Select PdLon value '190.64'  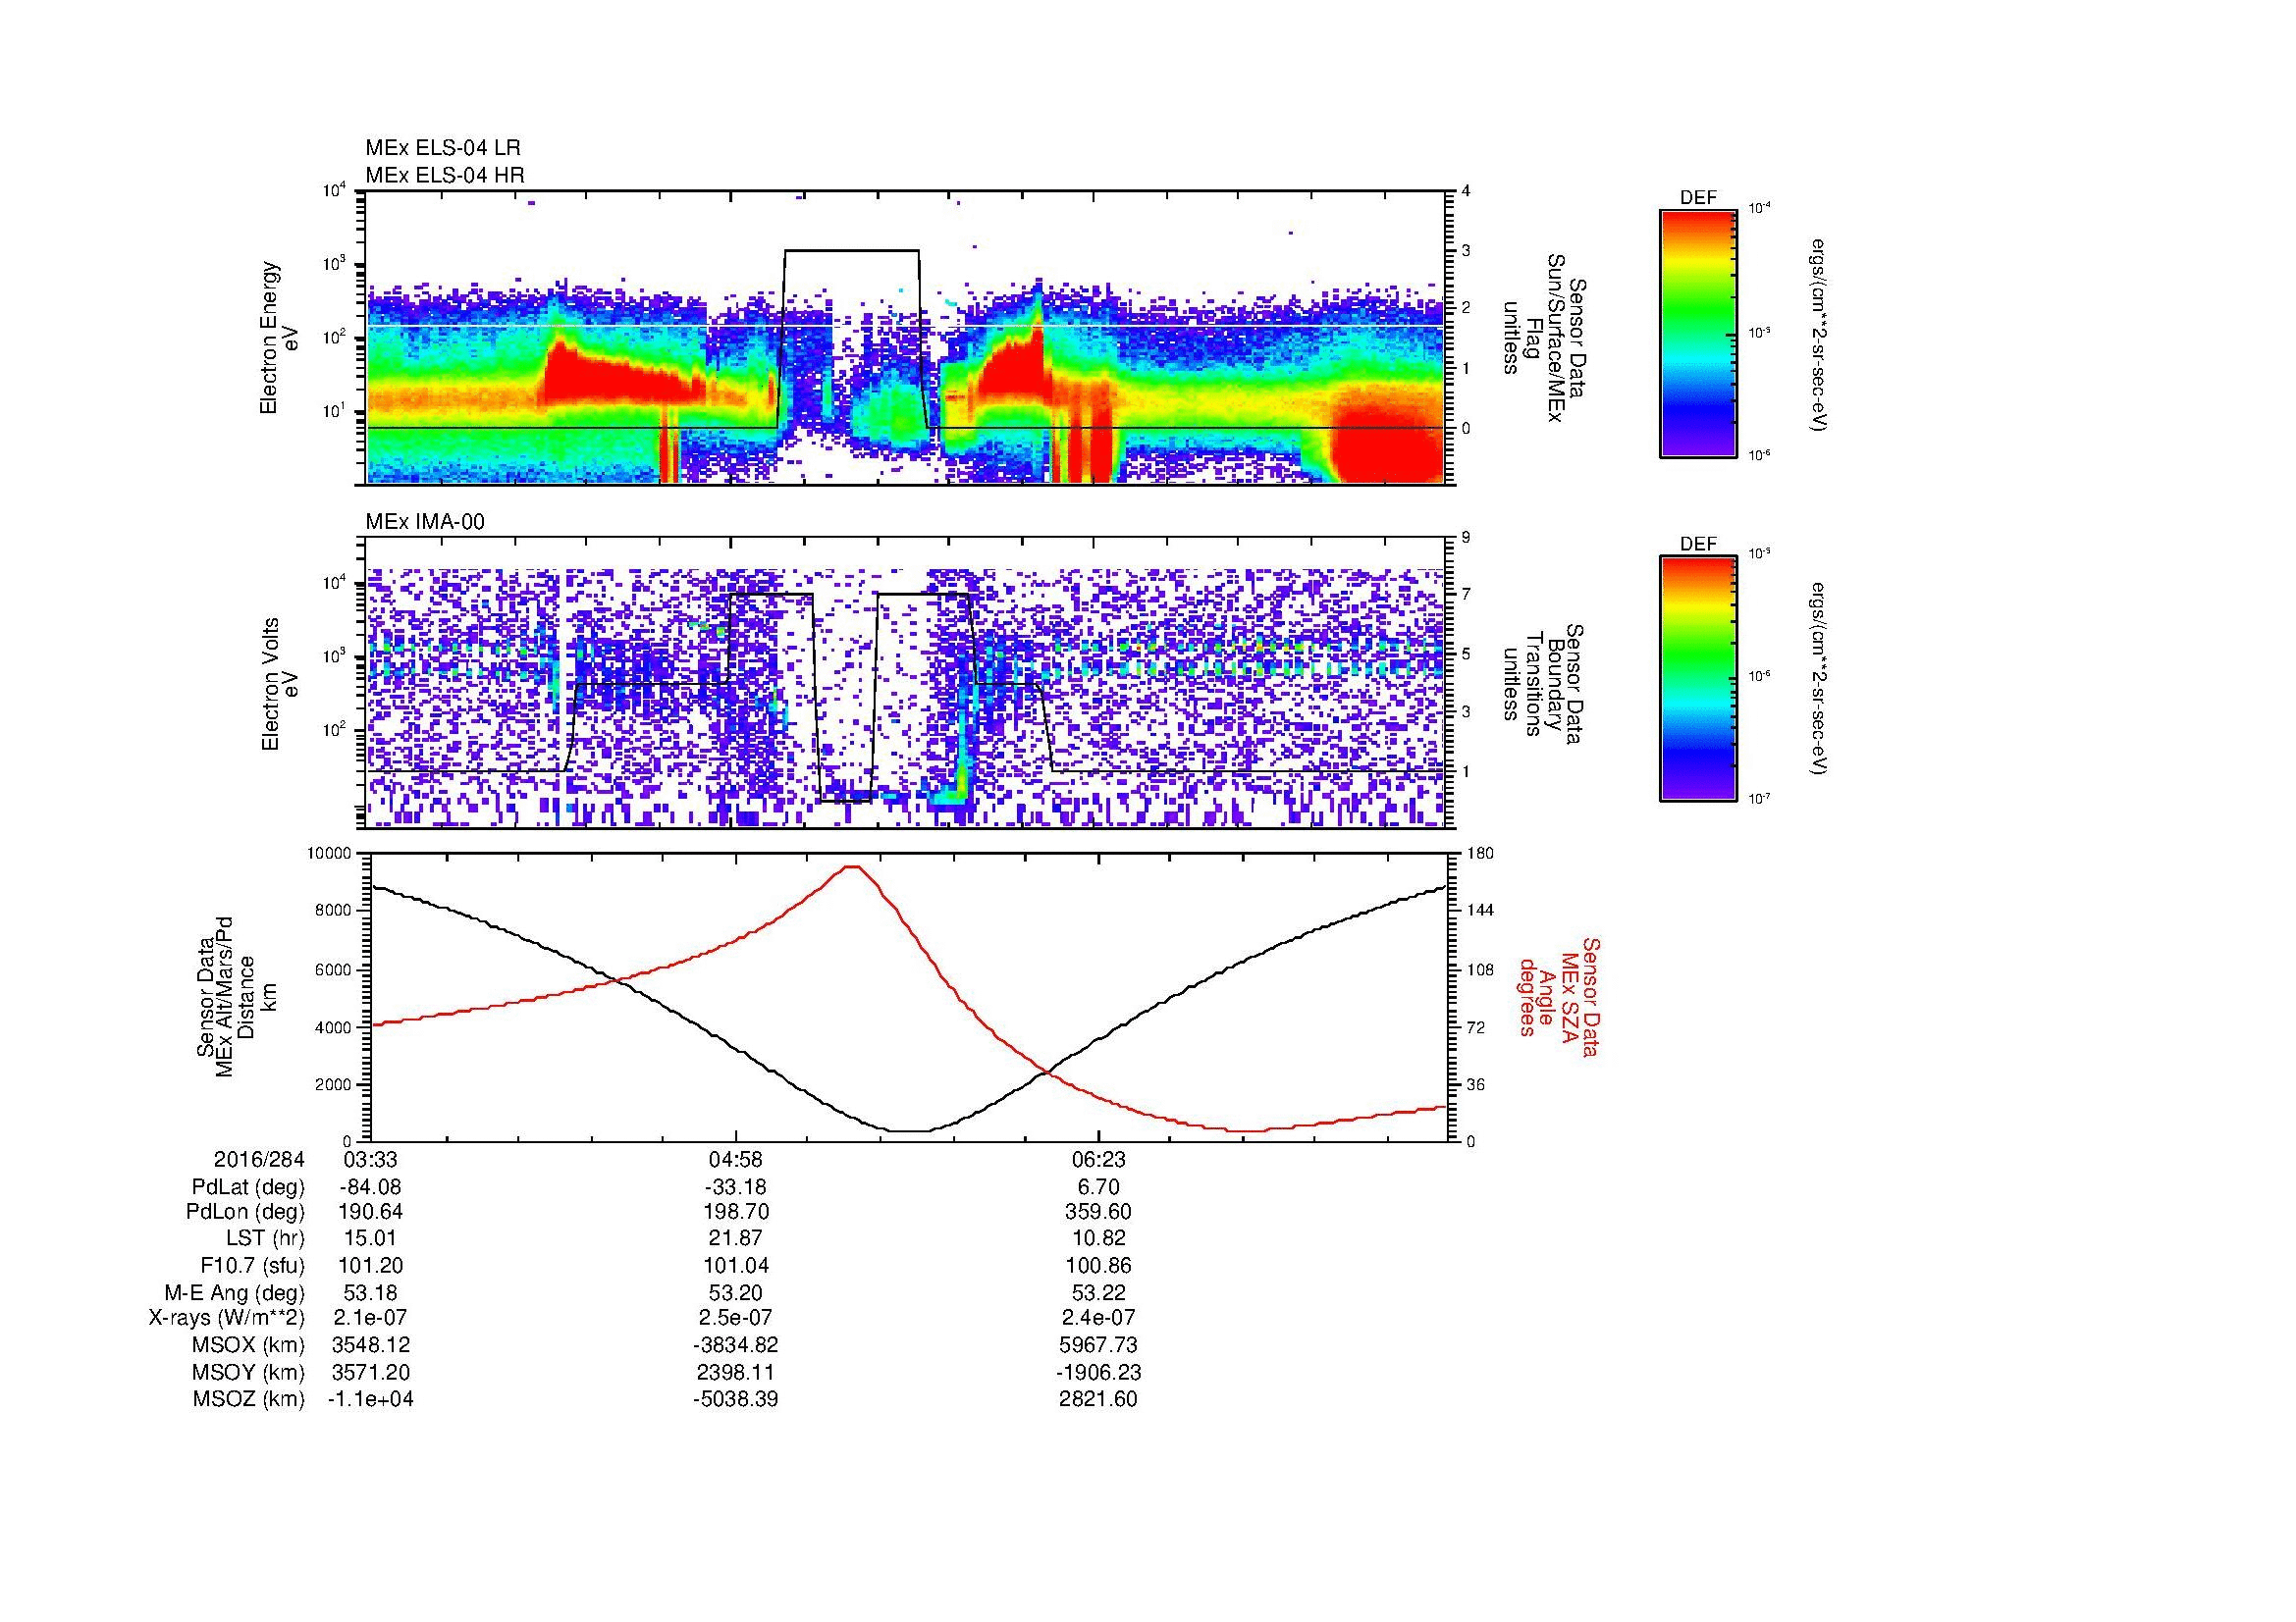click(x=370, y=1212)
